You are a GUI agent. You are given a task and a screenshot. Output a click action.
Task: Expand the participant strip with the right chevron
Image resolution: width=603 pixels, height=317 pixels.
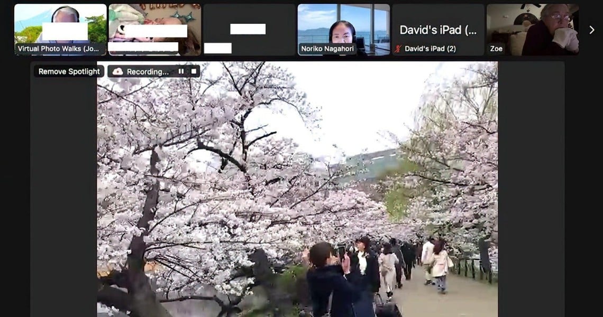[592, 30]
